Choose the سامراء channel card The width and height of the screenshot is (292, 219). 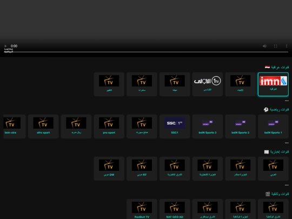[x=142, y=84]
